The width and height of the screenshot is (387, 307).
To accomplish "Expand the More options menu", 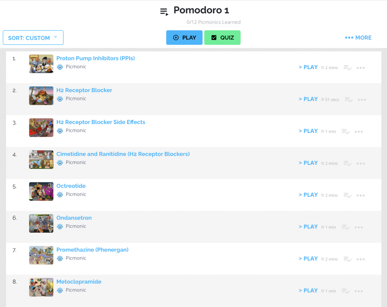I will coord(358,38).
